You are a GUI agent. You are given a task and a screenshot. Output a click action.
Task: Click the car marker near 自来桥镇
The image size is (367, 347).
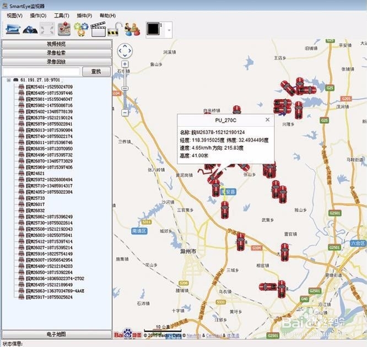[236, 110]
